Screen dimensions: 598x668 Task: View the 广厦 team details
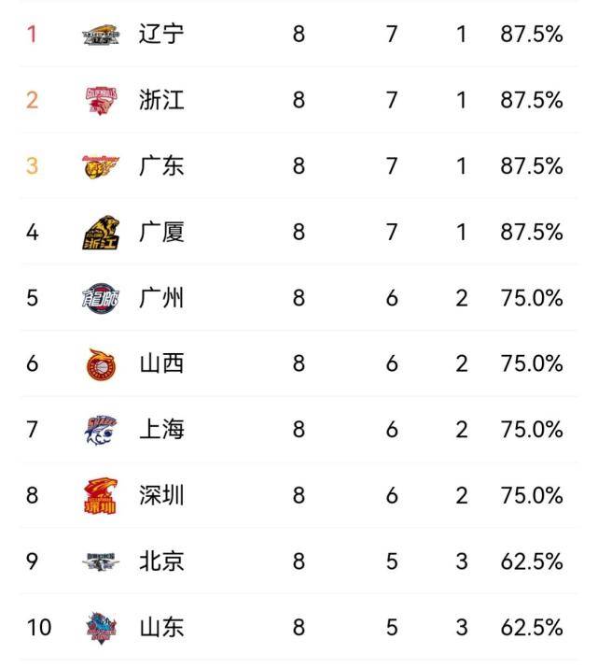161,232
